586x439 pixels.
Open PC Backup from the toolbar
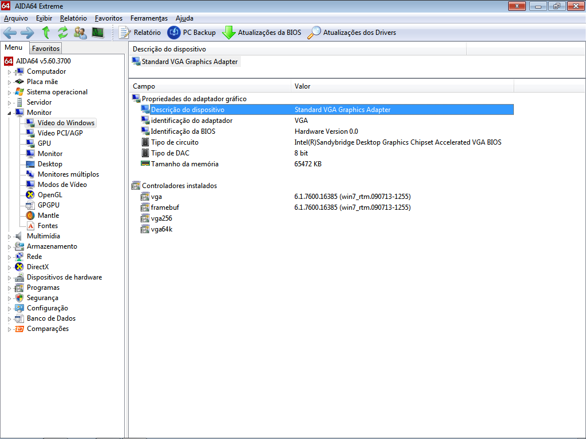[192, 33]
